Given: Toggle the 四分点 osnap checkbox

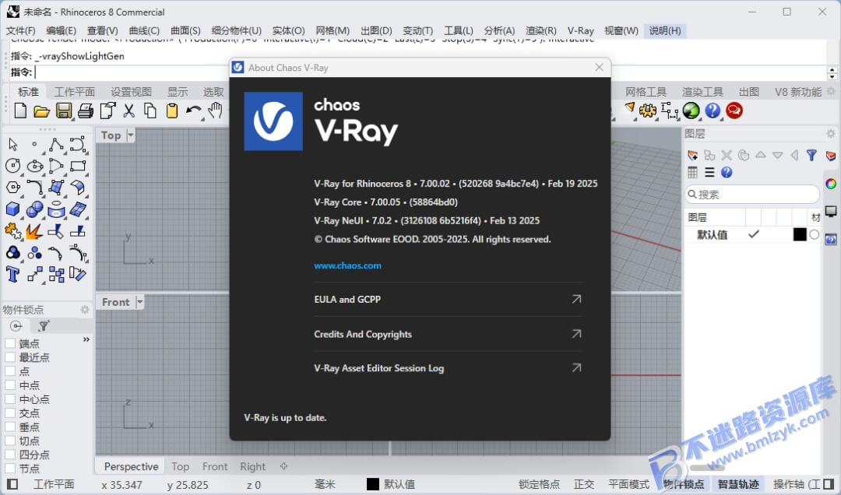Looking at the screenshot, I should pos(9,455).
